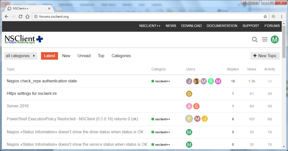Open a new browser tab
Screen dimensions: 288x151
[58, 9]
